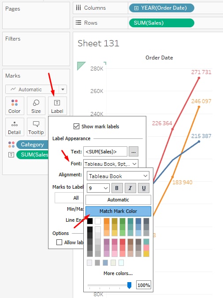The width and height of the screenshot is (223, 298).
Task: Click the Filters shelf header
Action: tap(13, 39)
